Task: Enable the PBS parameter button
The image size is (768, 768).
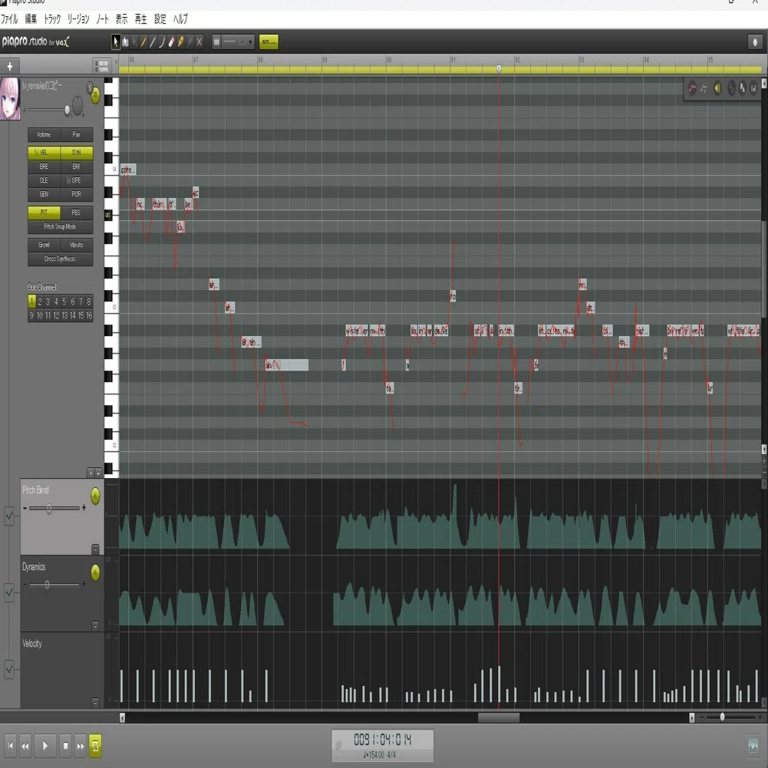Action: coord(77,213)
